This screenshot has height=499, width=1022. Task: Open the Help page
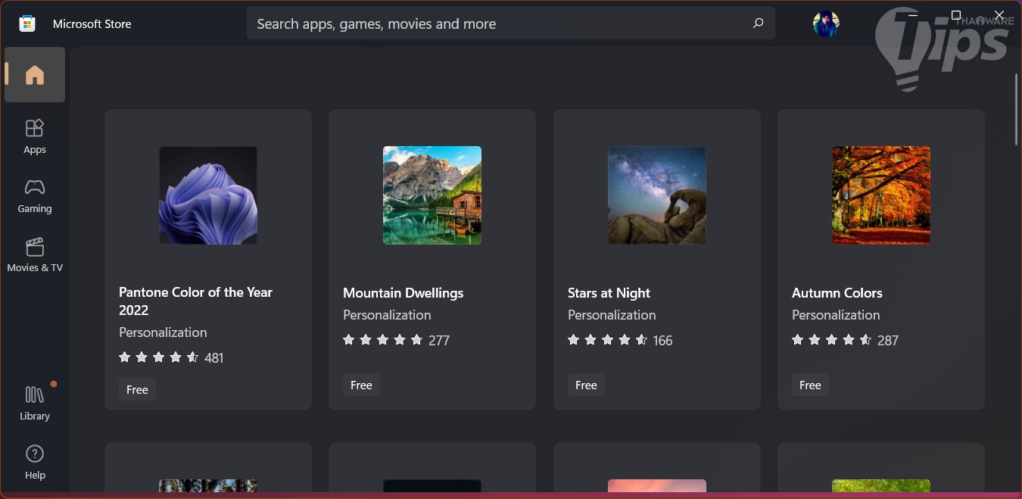(x=35, y=462)
